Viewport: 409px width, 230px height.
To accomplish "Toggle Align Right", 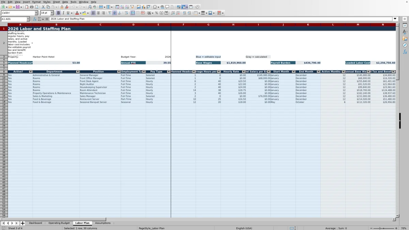I will [x=103, y=13].
